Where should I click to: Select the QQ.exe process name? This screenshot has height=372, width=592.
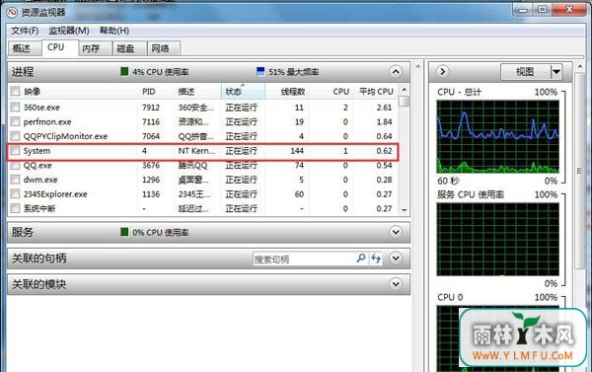[37, 166]
